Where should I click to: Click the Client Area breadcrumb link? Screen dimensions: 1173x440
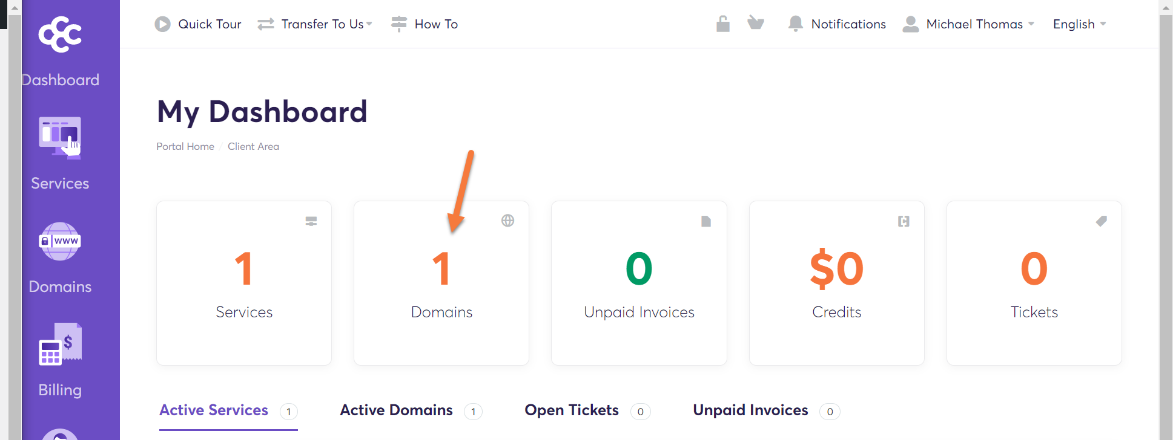click(x=253, y=146)
